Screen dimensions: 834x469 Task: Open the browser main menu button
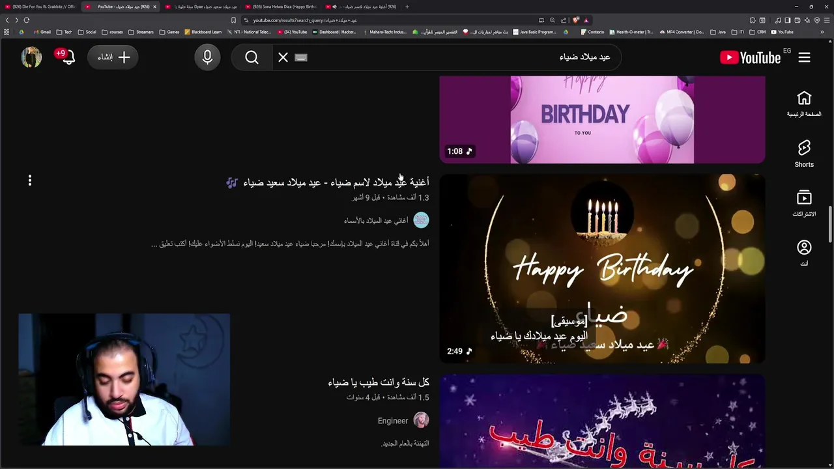click(827, 20)
